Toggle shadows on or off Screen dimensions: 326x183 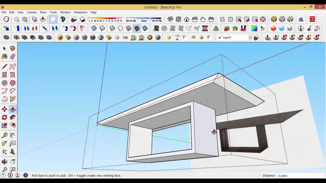[82, 19]
